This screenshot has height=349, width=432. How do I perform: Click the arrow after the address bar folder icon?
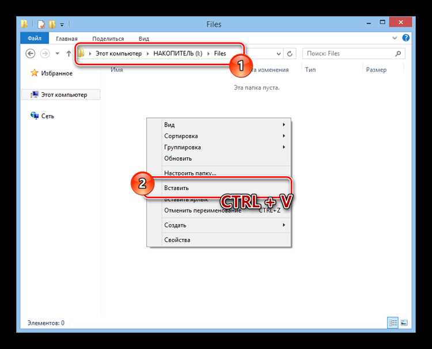point(90,54)
